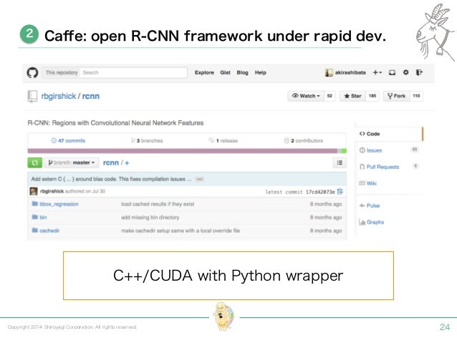Select the Pull Requests sidebar tab
Image resolution: width=457 pixels, height=343 pixels.
click(x=388, y=167)
